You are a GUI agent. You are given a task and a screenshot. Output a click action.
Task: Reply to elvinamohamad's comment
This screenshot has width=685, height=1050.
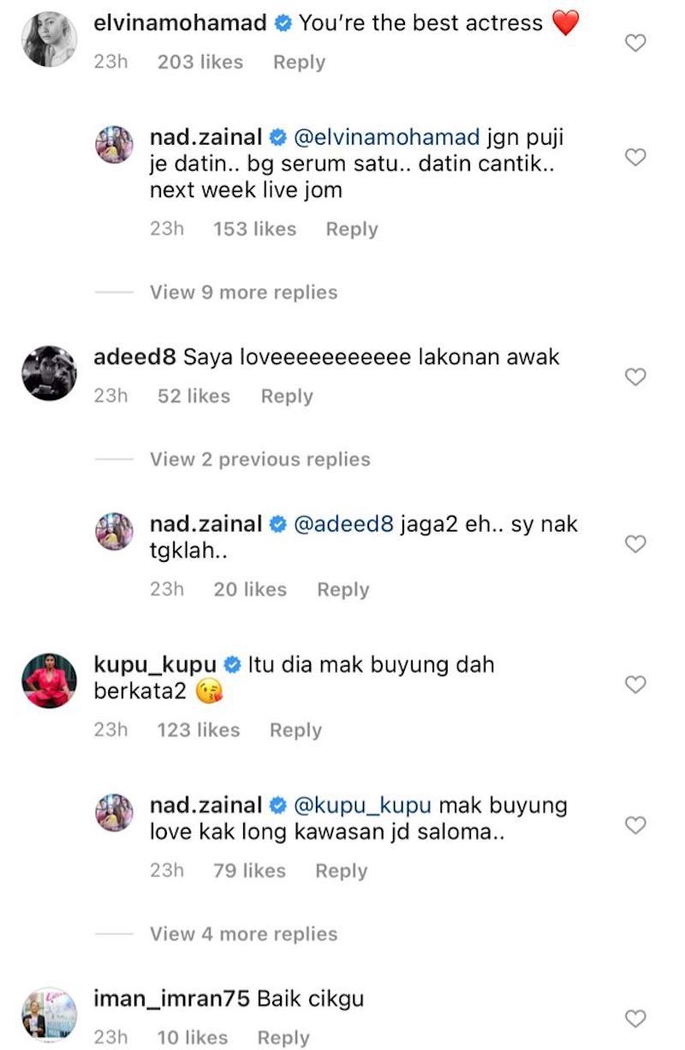299,63
